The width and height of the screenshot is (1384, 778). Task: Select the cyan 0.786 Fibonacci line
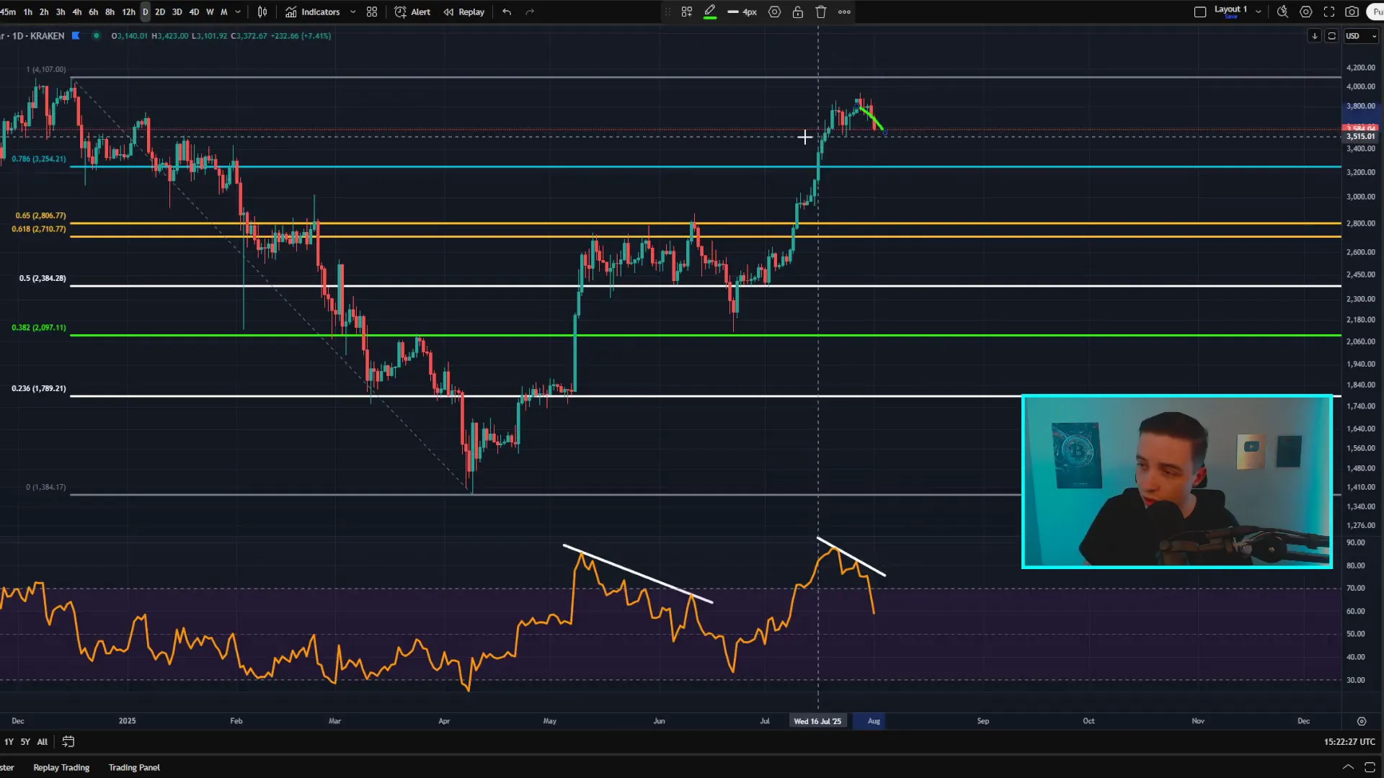tap(705, 166)
